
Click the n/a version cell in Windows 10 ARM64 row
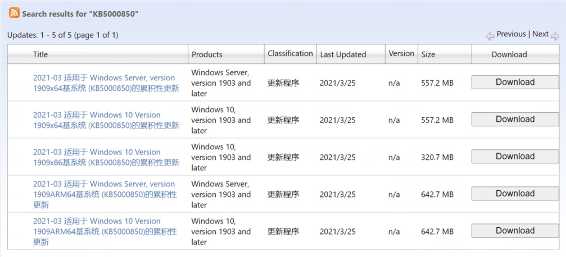[394, 231]
